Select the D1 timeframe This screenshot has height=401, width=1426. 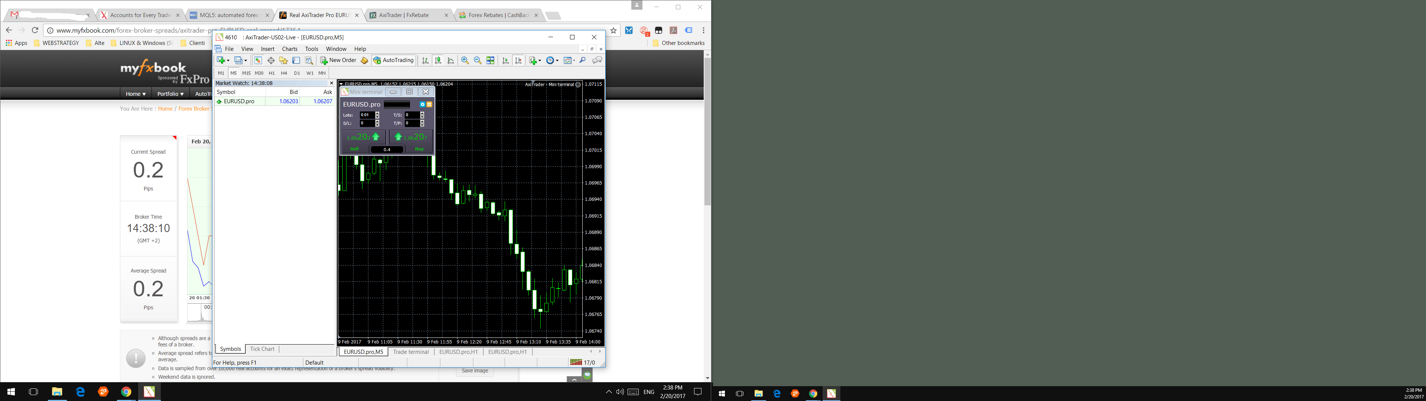pyautogui.click(x=297, y=73)
